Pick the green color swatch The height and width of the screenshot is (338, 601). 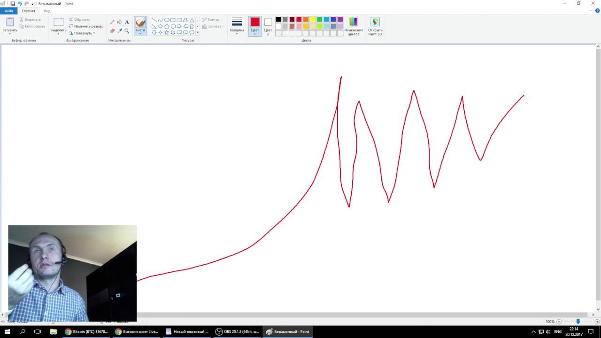[x=320, y=20]
